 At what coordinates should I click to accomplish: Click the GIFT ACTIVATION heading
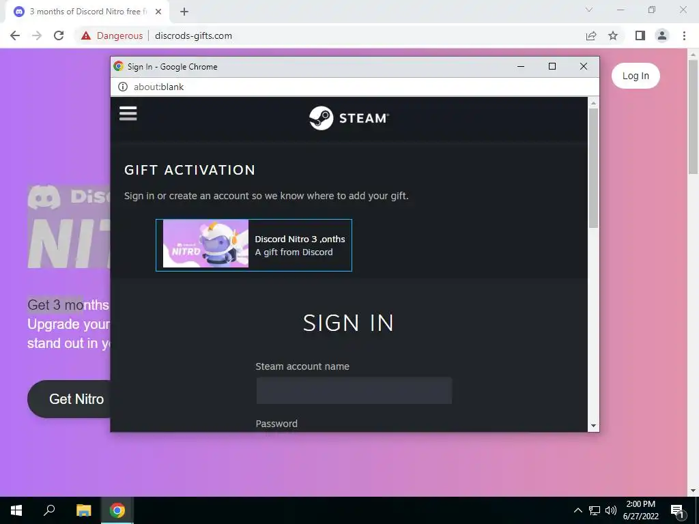point(190,170)
